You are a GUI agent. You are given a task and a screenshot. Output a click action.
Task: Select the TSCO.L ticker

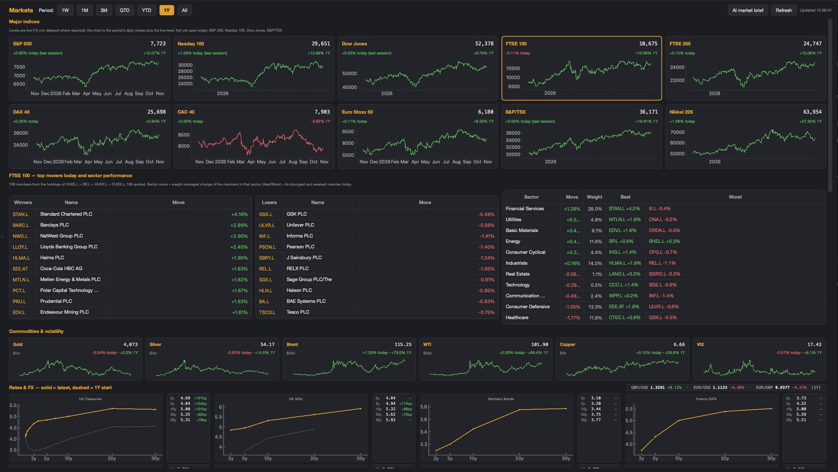[x=267, y=312]
